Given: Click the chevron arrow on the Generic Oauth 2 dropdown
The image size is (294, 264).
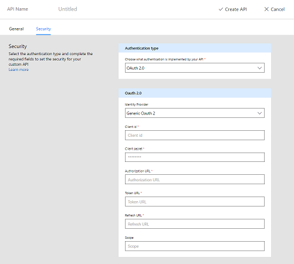Looking at the screenshot, I should tap(259, 113).
